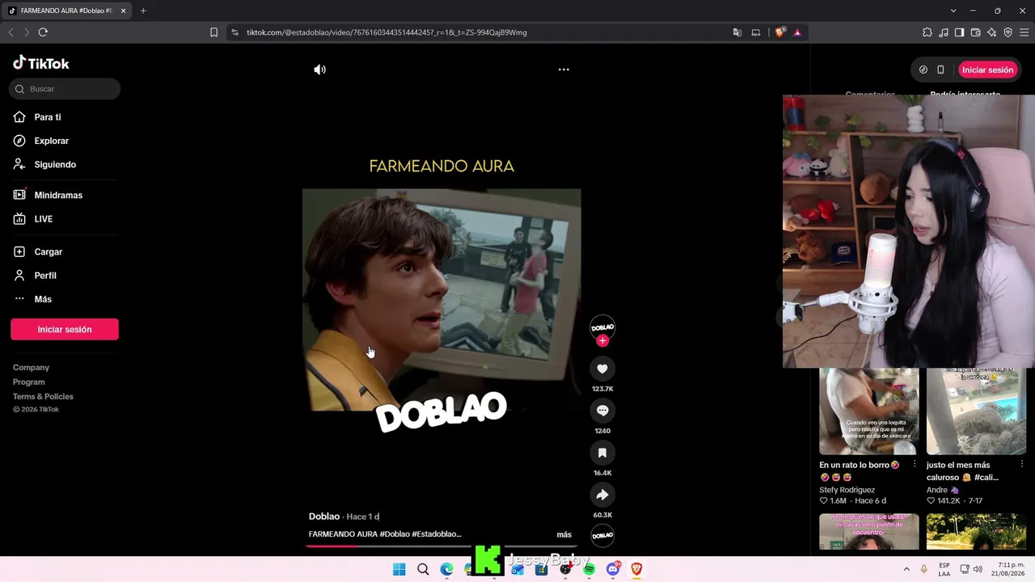Bookmark this page with the bookmark icon
1035x582 pixels.
[x=213, y=32]
